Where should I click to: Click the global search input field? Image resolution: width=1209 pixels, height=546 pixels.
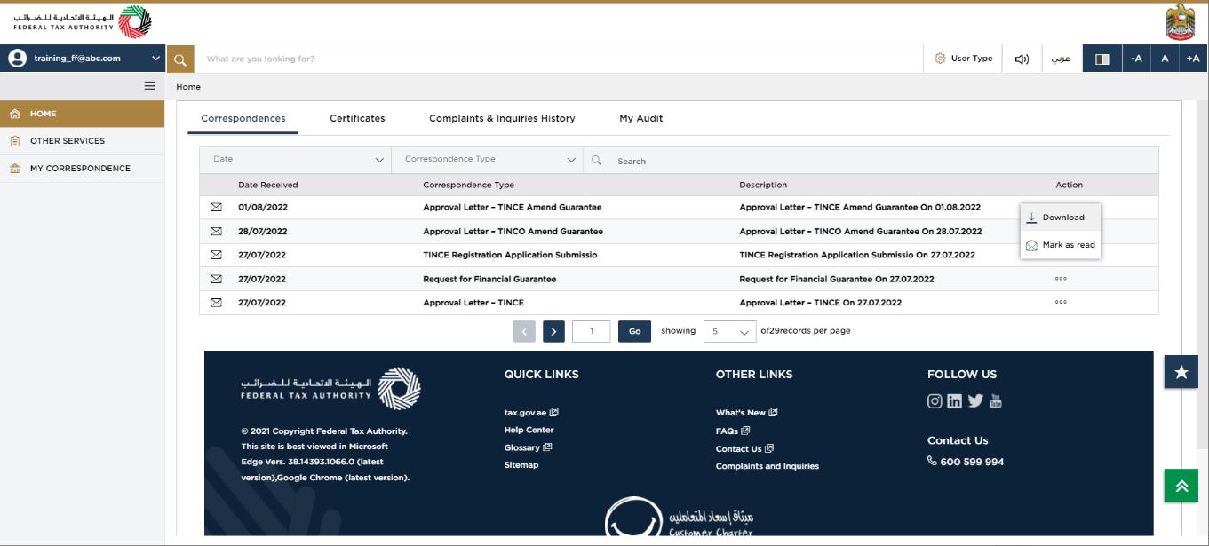(x=559, y=59)
